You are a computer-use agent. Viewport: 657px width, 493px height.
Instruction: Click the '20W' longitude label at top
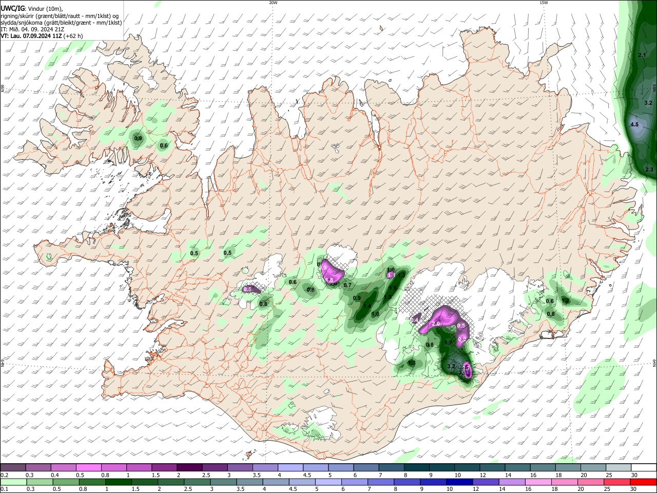pyautogui.click(x=273, y=3)
